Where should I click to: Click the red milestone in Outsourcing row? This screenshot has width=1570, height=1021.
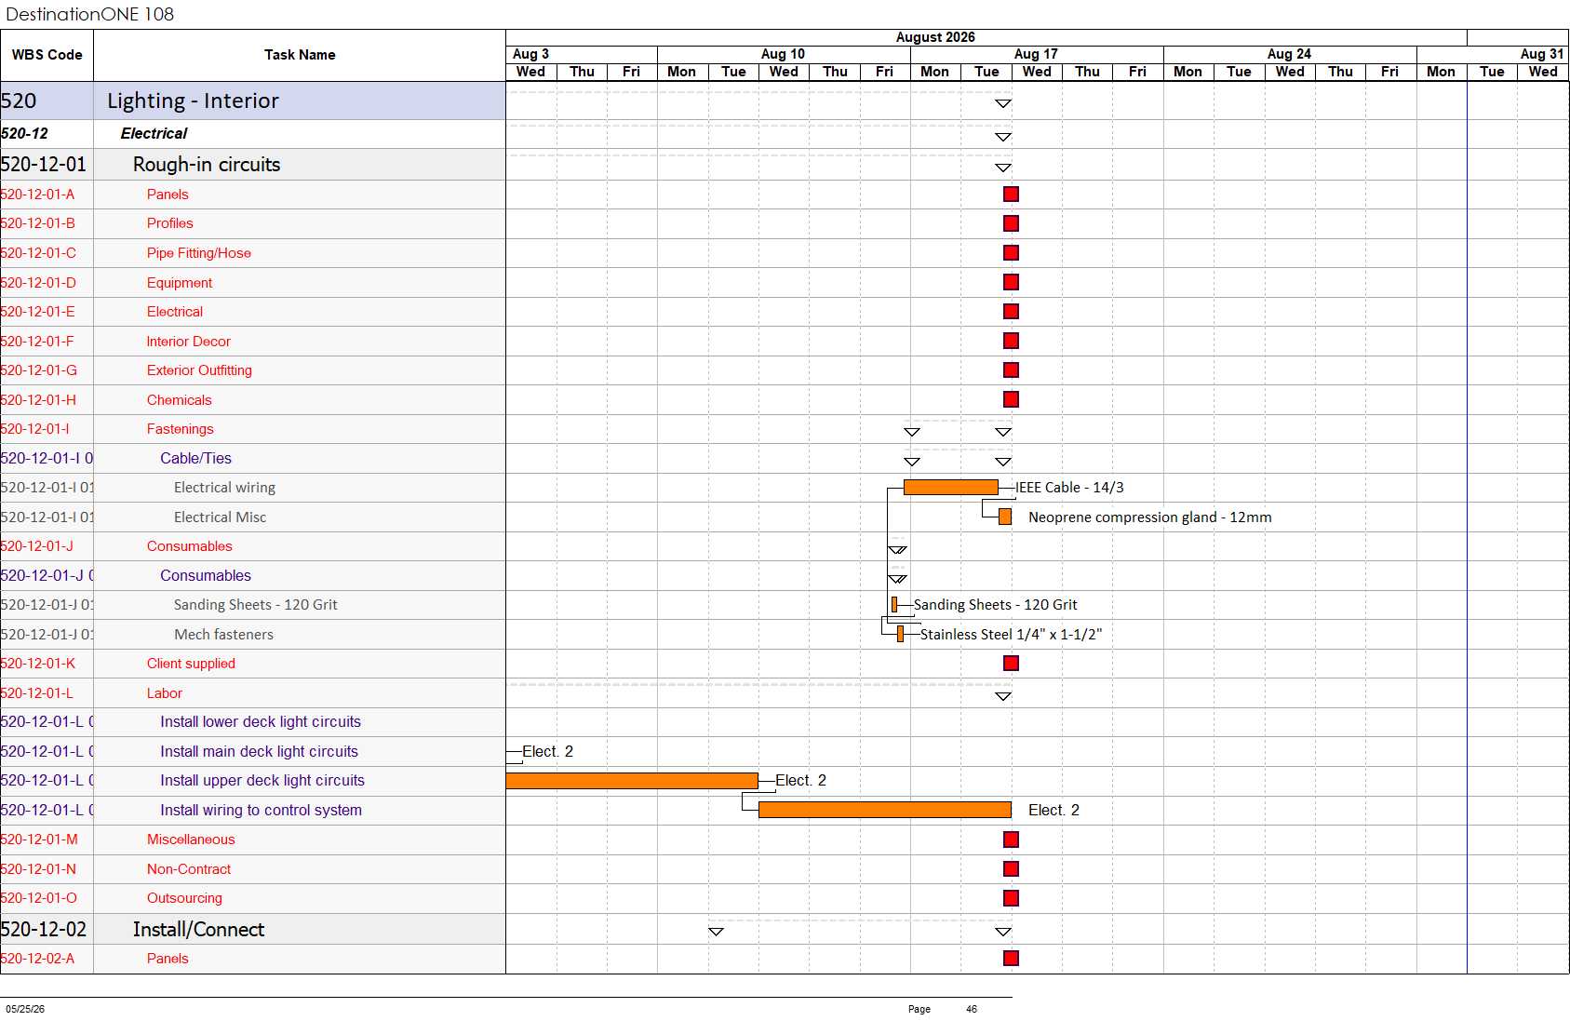click(1011, 898)
